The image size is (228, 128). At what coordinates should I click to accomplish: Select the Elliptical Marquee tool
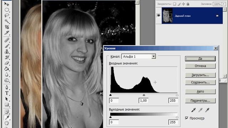tap(7, 10)
